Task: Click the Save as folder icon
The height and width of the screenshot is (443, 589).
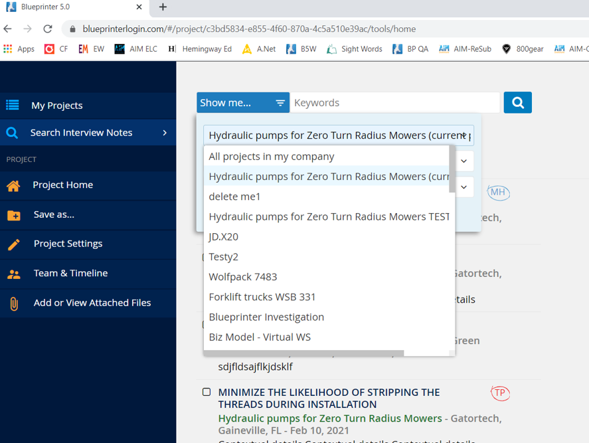Action: click(14, 215)
